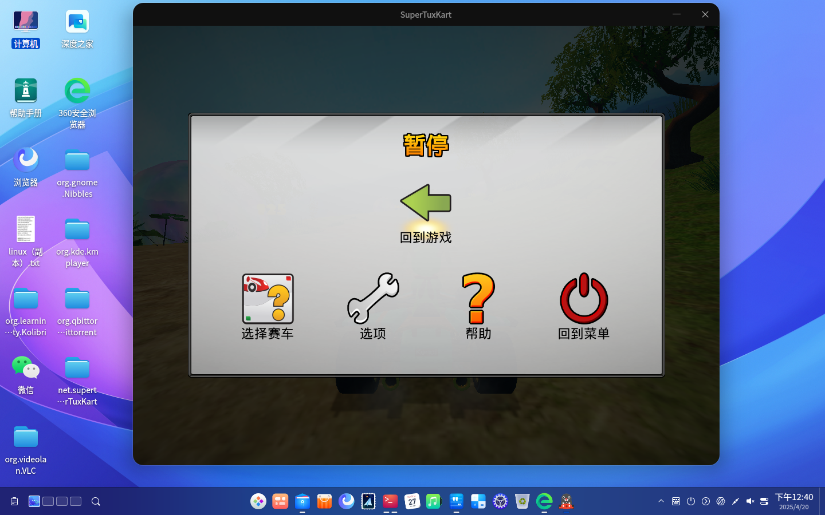Screen dimensions: 825x515
Task: Click the 回到菜单 label
Action: coord(584,334)
